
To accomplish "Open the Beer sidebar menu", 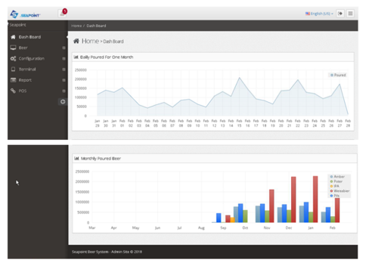I will tap(38, 48).
